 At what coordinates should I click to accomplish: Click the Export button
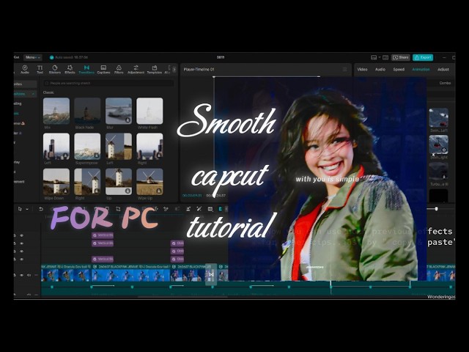[x=423, y=57]
